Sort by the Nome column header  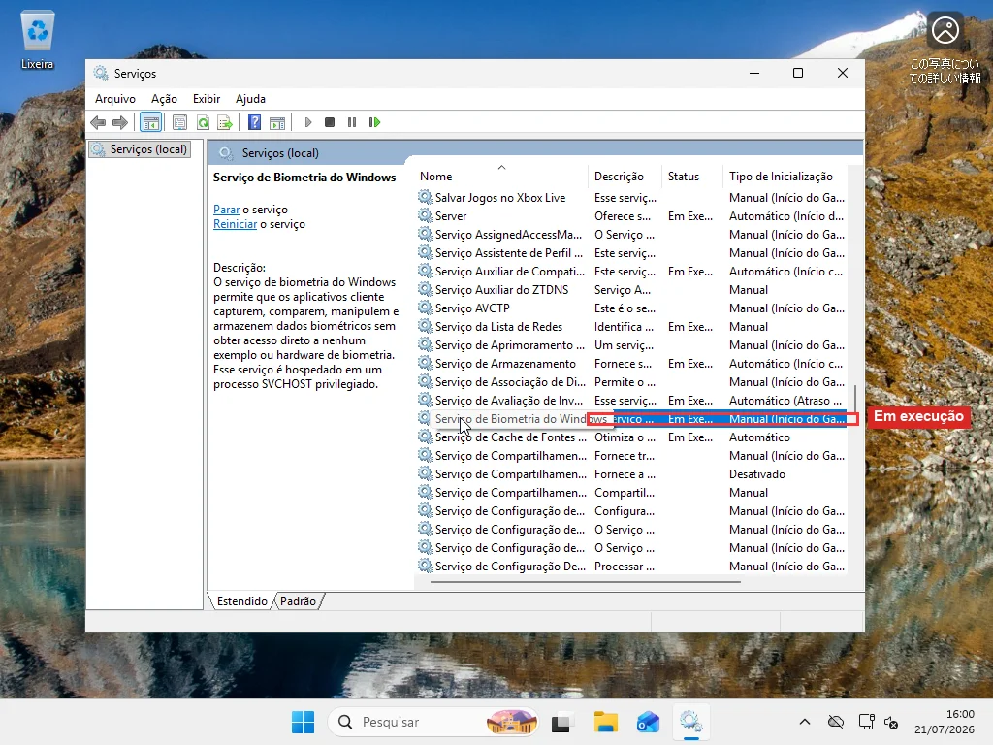click(502, 177)
